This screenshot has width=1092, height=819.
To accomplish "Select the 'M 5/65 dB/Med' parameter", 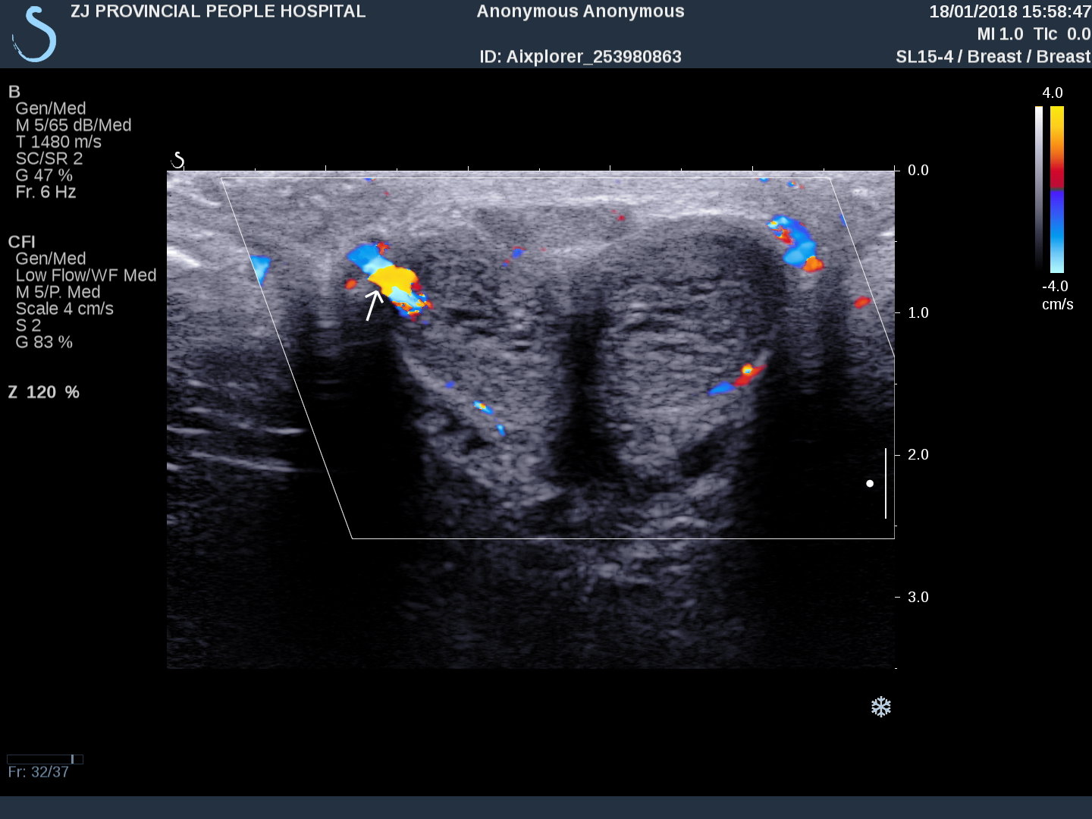I will click(74, 125).
